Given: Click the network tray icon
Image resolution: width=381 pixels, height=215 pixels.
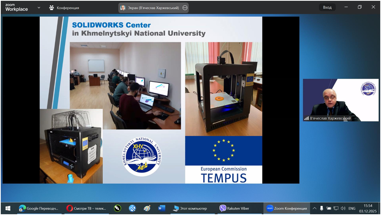Looking at the screenshot, I should click(336, 208).
